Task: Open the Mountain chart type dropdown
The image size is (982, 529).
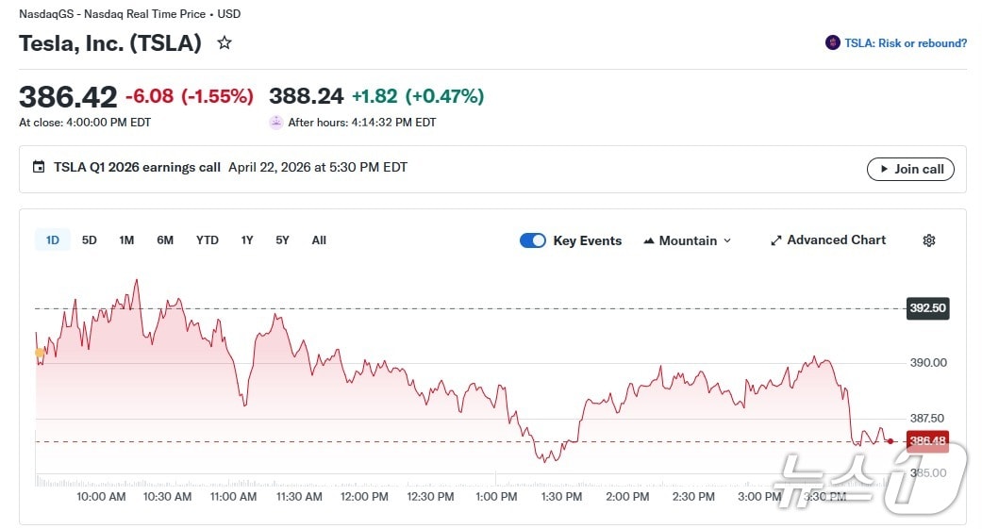Action: (x=687, y=240)
